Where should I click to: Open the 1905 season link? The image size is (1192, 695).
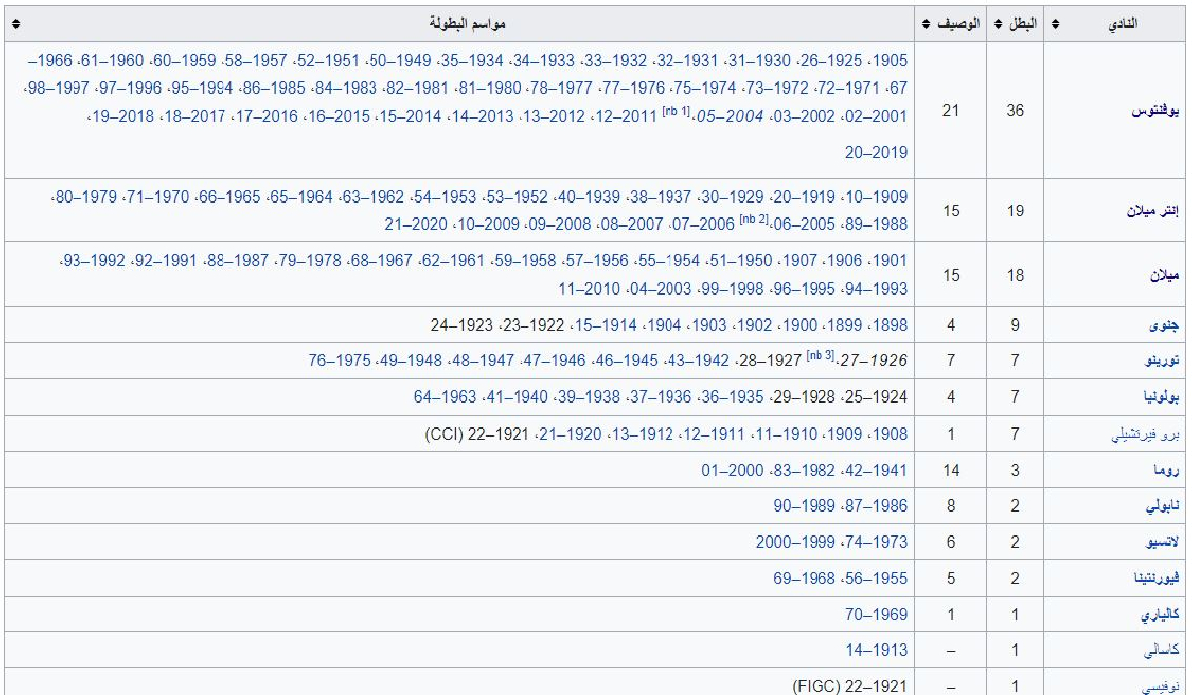point(891,61)
